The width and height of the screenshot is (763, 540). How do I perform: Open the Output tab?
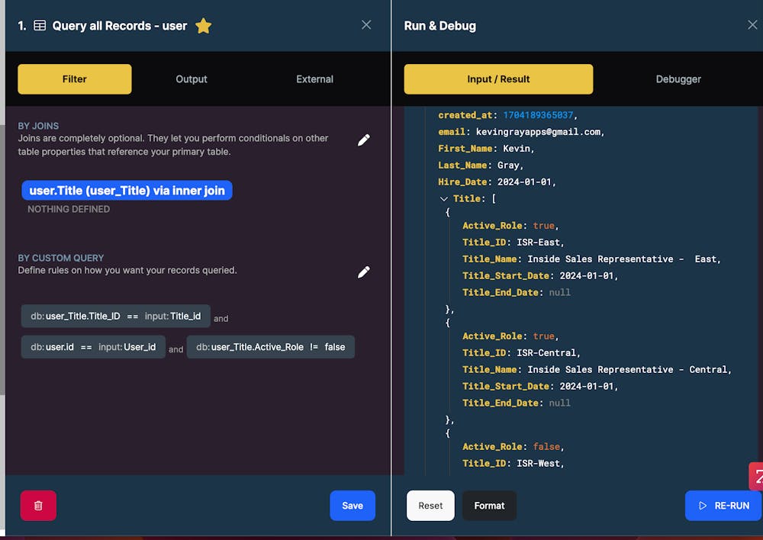tap(192, 79)
